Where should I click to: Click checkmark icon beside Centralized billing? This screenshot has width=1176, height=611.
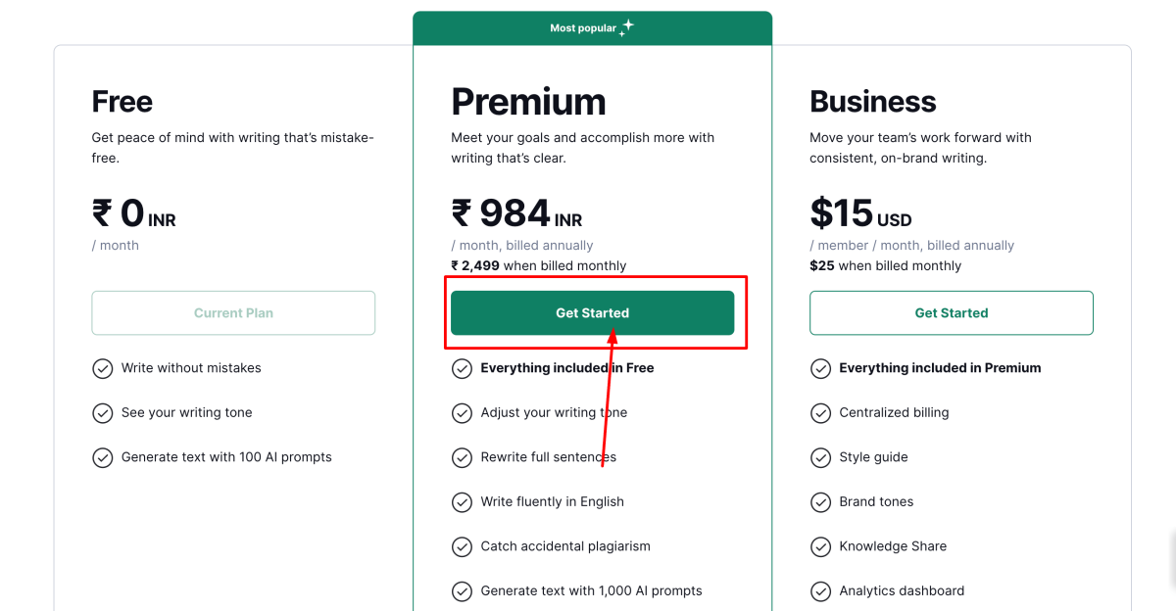pos(821,413)
